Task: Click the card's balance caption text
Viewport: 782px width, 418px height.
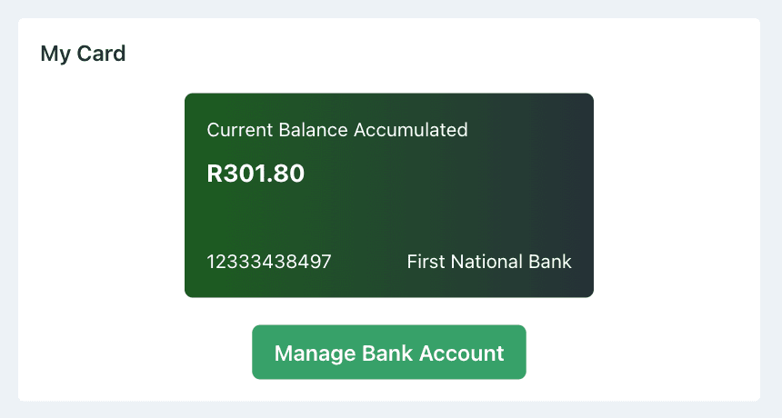Action: click(337, 130)
